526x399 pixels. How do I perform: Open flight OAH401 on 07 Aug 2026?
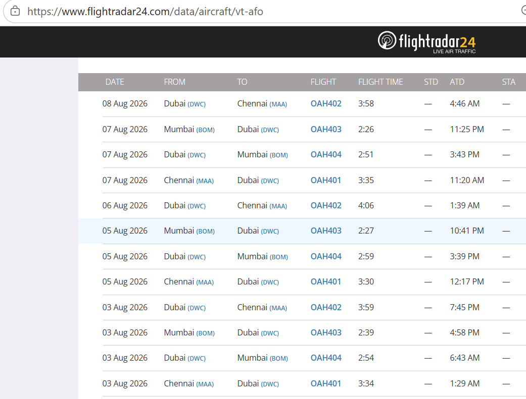(325, 180)
